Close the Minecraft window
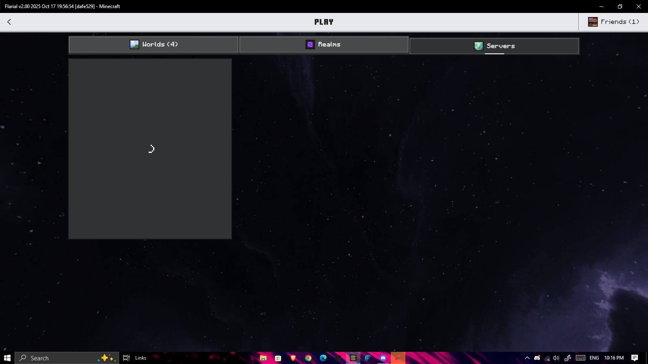Image resolution: width=648 pixels, height=364 pixels. tap(639, 6)
